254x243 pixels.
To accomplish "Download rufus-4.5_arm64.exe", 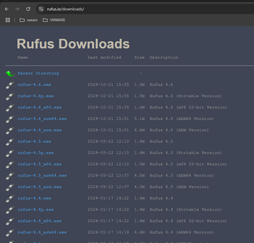I will tap(42, 176).
